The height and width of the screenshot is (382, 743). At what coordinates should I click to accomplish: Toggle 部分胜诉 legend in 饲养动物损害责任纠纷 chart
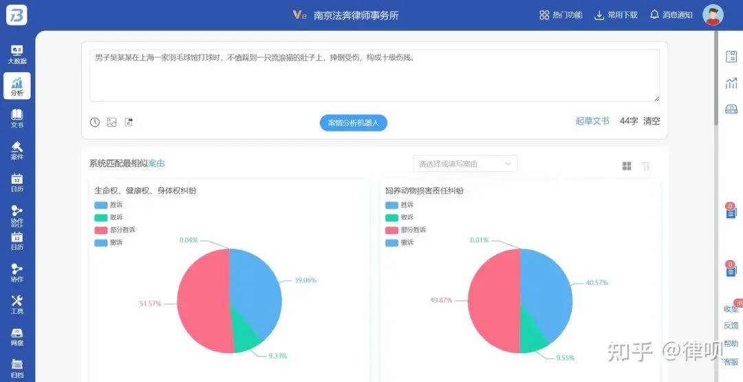tap(406, 230)
